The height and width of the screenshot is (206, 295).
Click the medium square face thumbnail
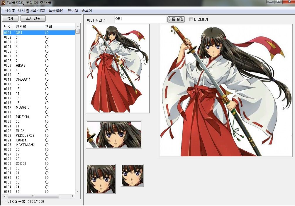[101, 179]
